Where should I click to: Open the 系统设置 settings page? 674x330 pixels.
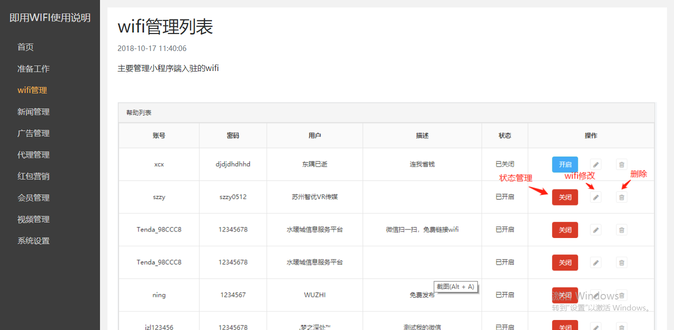[33, 240]
